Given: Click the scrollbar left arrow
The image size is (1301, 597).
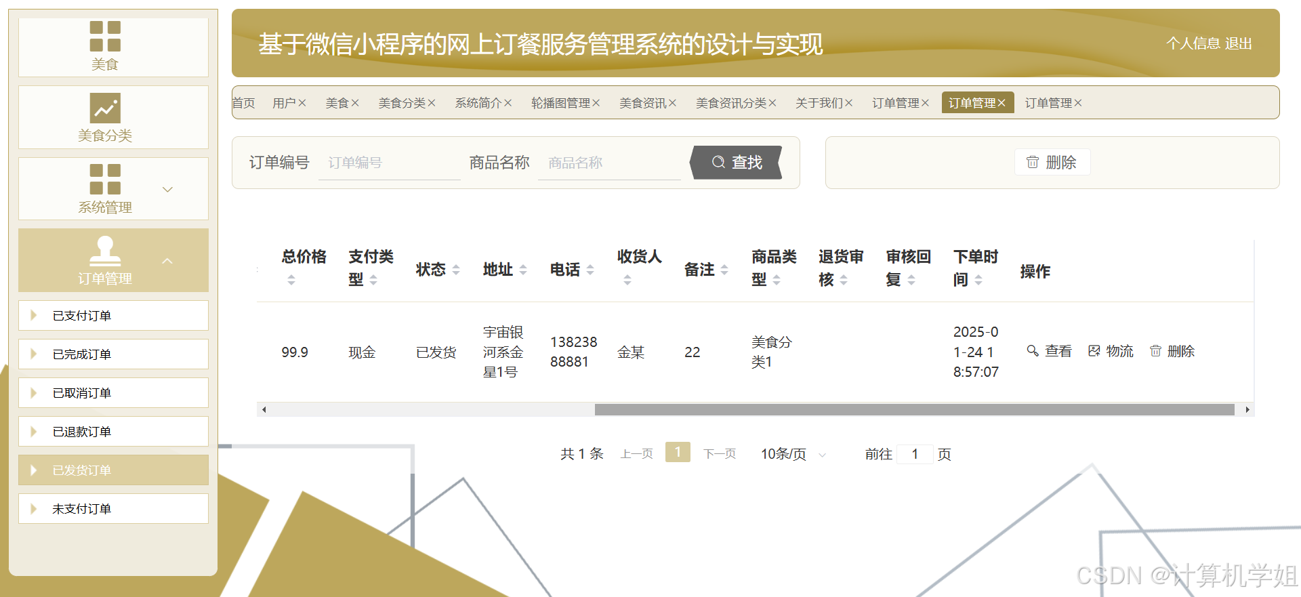Looking at the screenshot, I should pos(264,409).
